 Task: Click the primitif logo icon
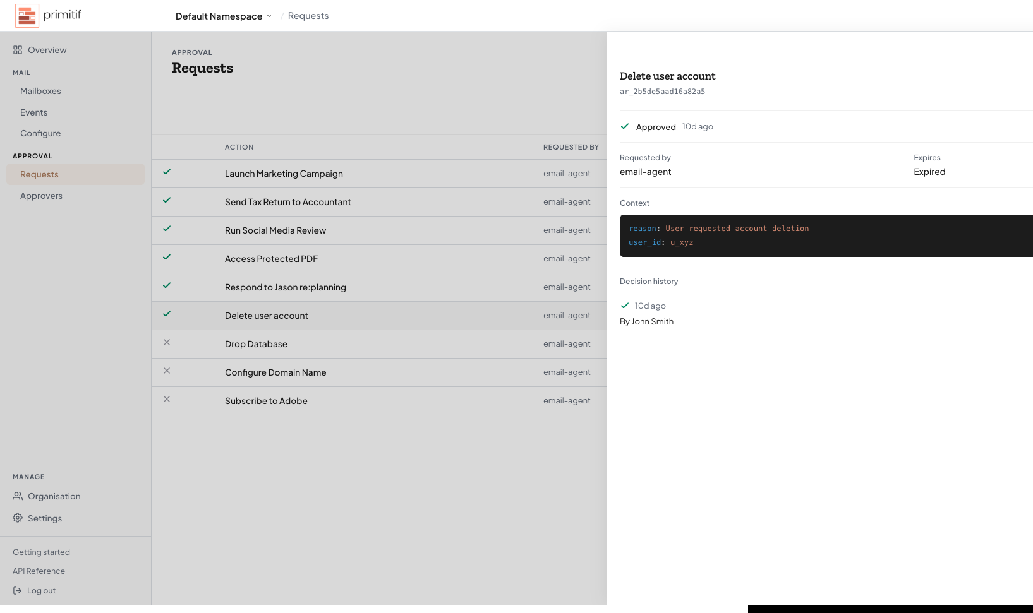(x=27, y=15)
